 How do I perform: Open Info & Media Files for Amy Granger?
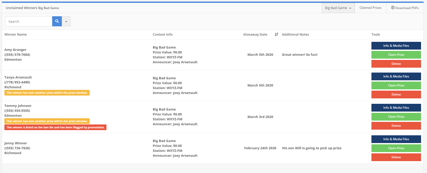[x=396, y=46]
